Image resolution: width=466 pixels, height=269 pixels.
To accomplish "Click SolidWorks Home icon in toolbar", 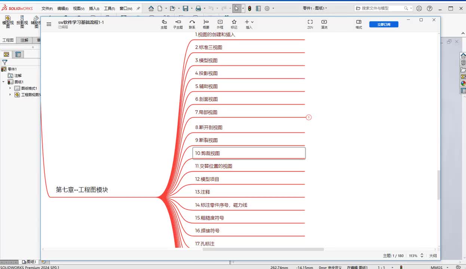I will [x=151, y=8].
